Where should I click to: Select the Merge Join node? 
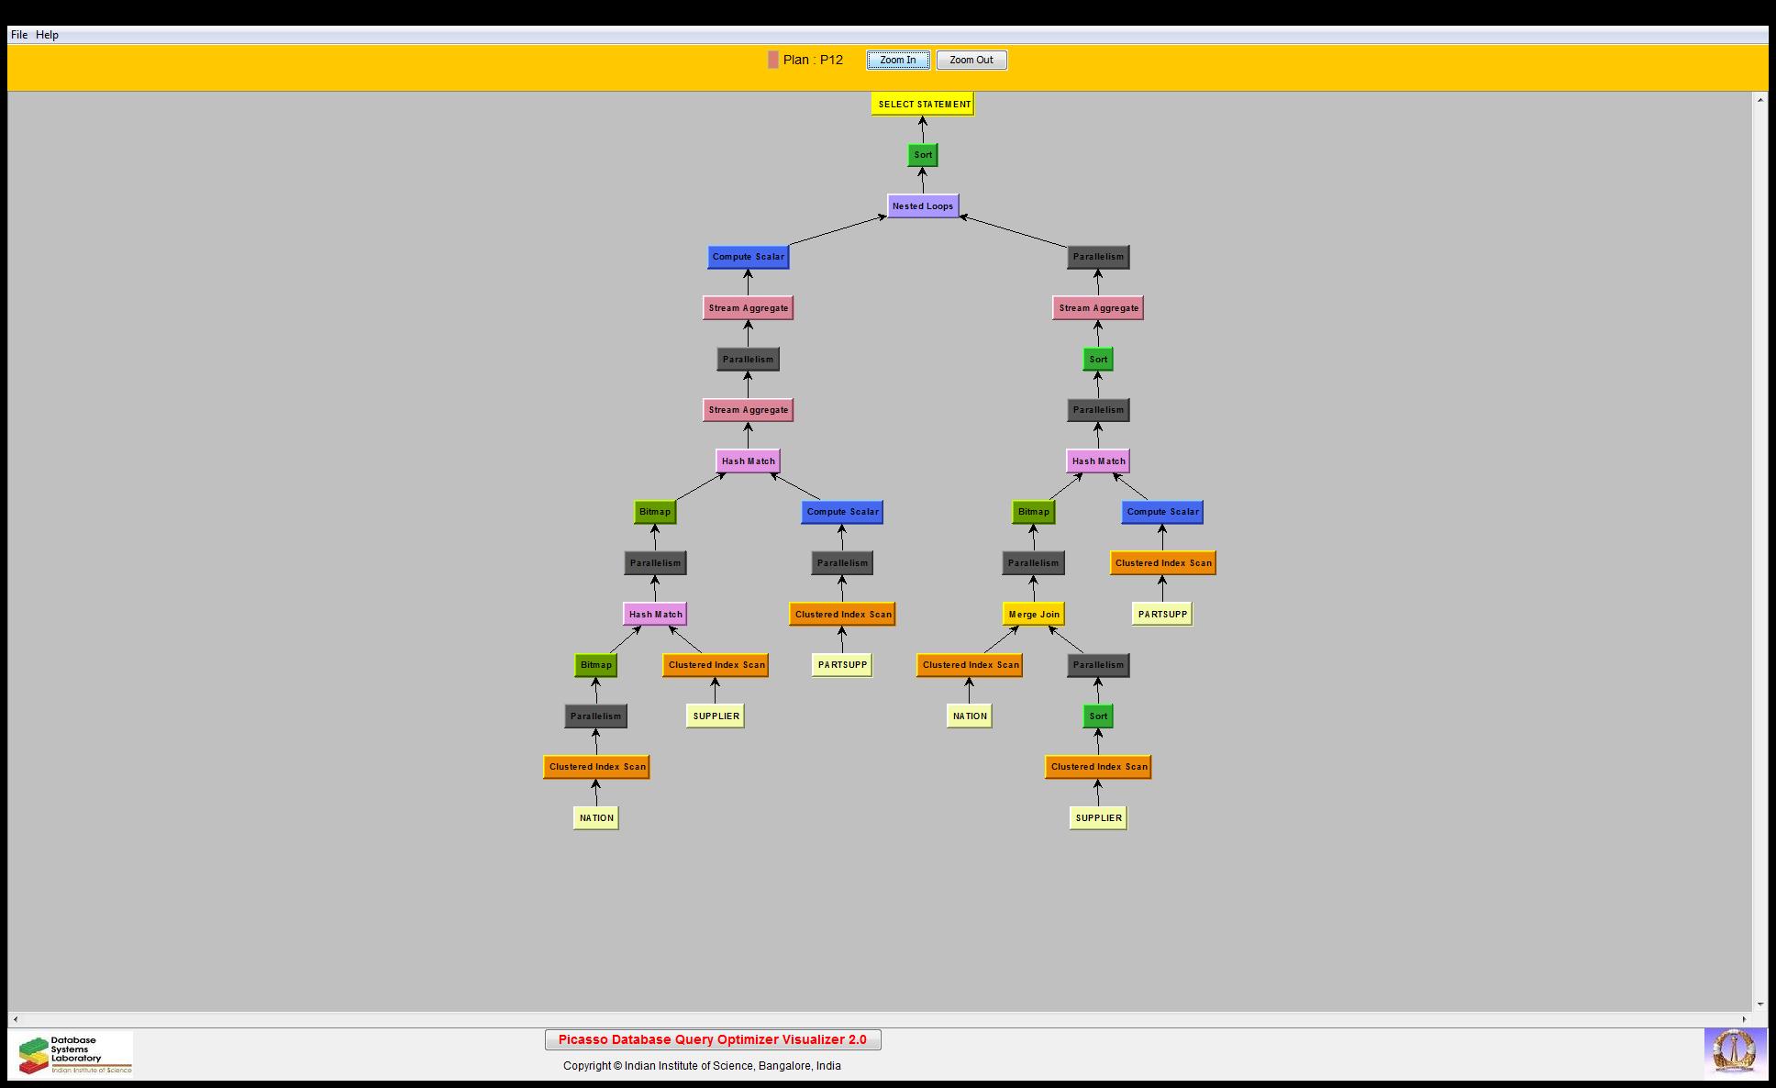click(1033, 614)
